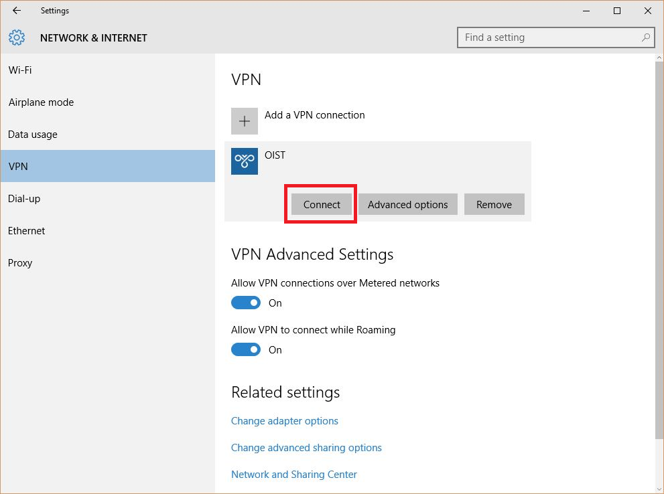Open Dial-up settings

(24, 199)
